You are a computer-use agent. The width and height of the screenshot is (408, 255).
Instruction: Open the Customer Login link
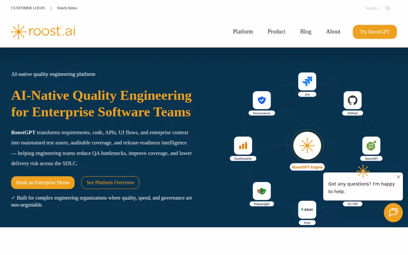(28, 8)
